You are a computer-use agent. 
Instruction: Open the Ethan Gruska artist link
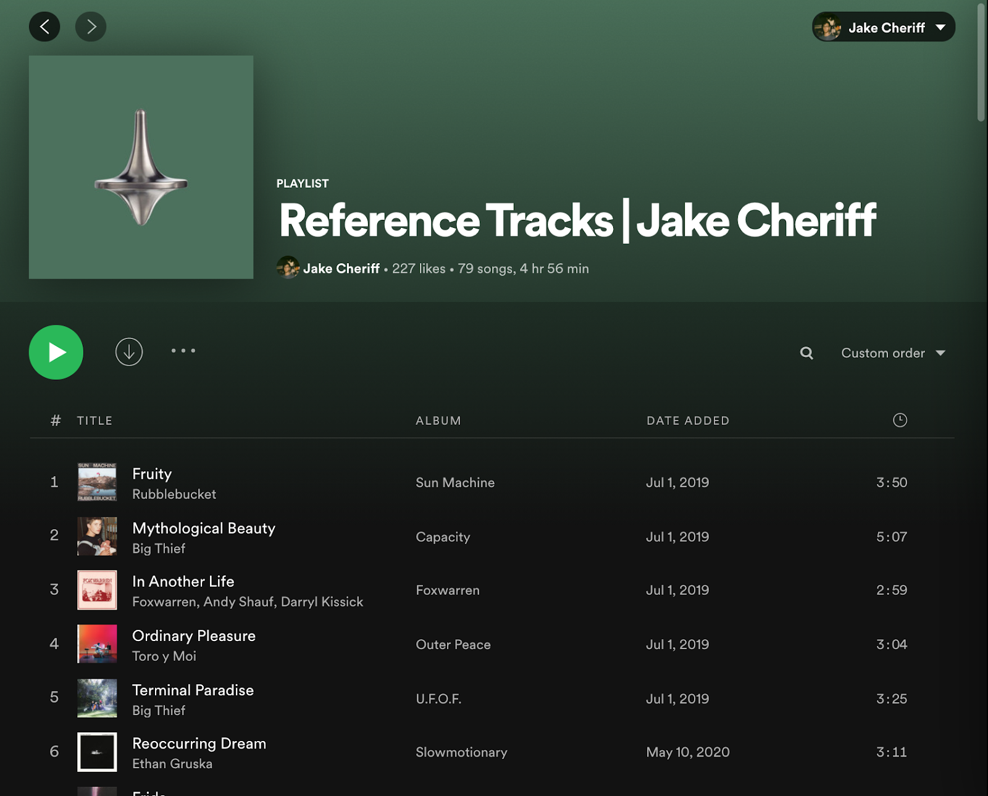click(172, 764)
